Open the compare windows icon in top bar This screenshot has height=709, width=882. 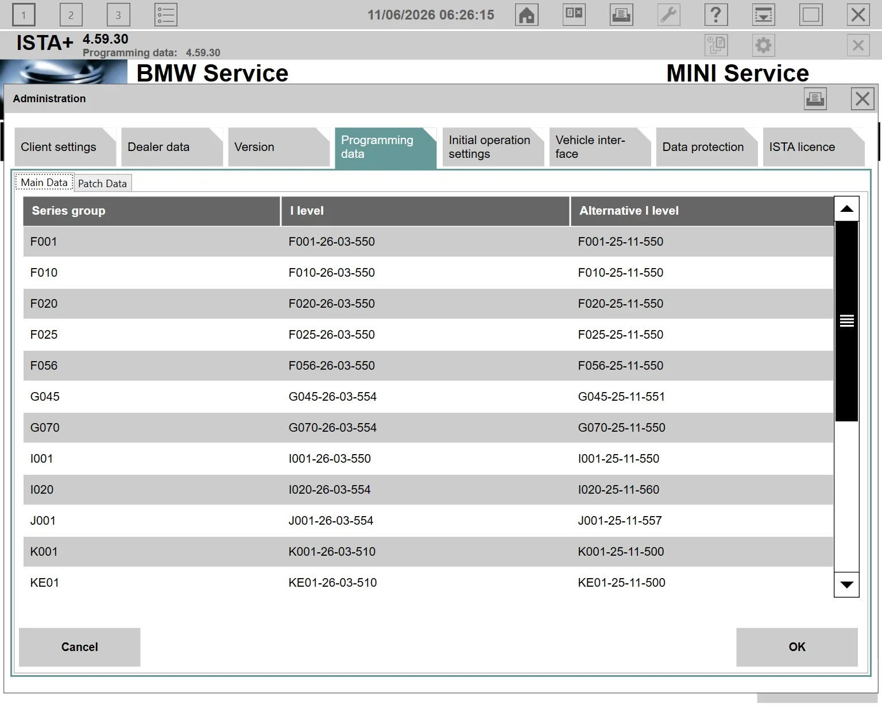click(574, 14)
